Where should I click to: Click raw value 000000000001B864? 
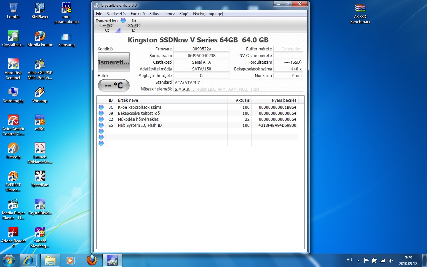pos(277,107)
